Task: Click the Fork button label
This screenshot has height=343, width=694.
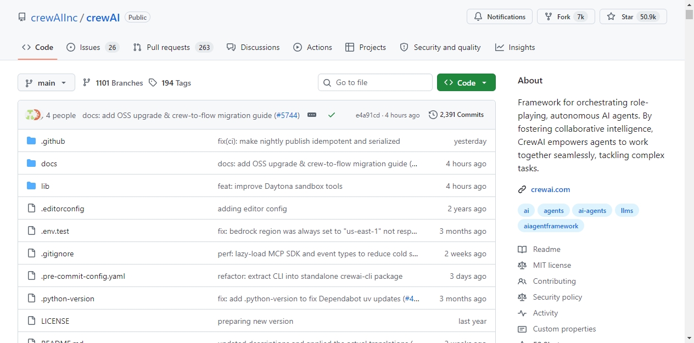Action: [563, 17]
